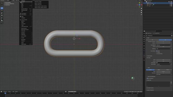Jump to the timeline start playback button
The width and height of the screenshot is (173, 97).
coord(69,92)
